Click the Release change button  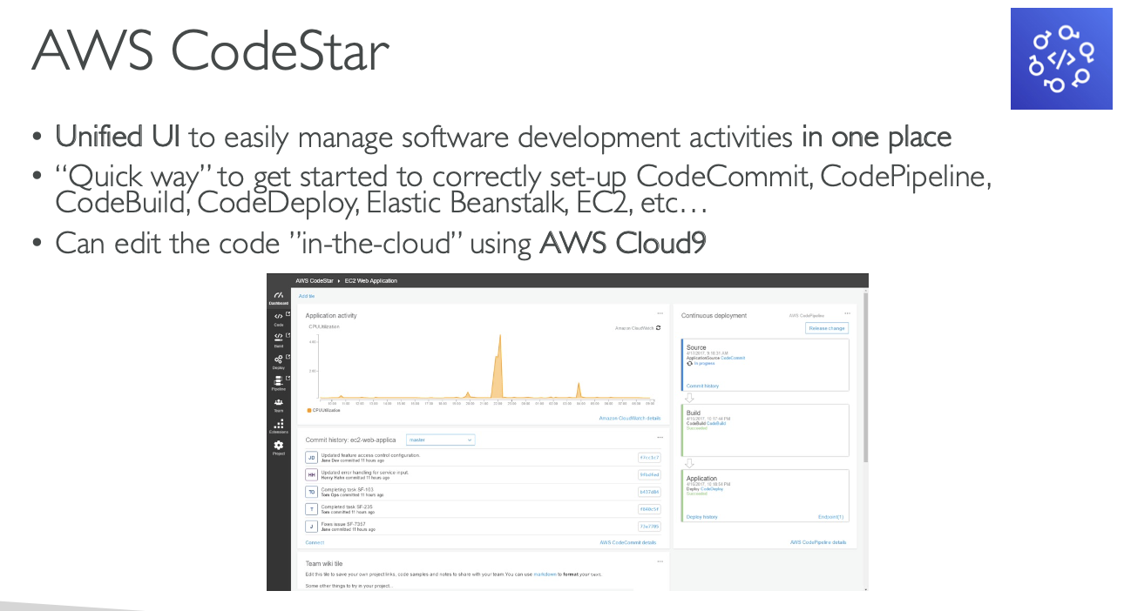pos(826,328)
